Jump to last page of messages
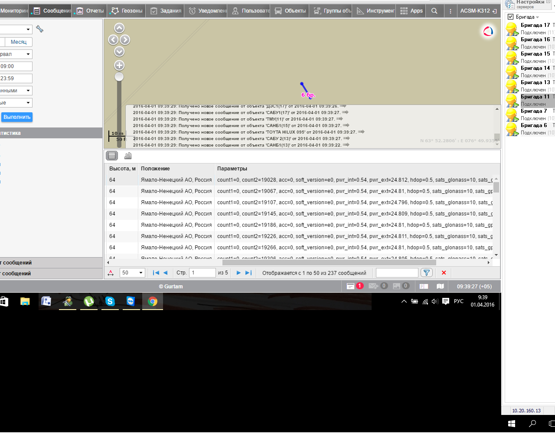The image size is (555, 444). tap(248, 273)
